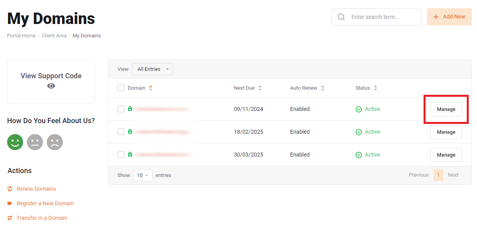Click the blurred domain name due 09/11/2024

click(x=162, y=109)
